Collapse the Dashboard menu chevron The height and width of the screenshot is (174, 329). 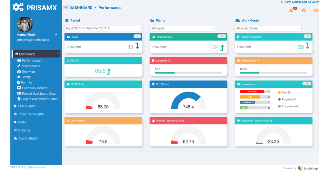pyautogui.click(x=58, y=54)
